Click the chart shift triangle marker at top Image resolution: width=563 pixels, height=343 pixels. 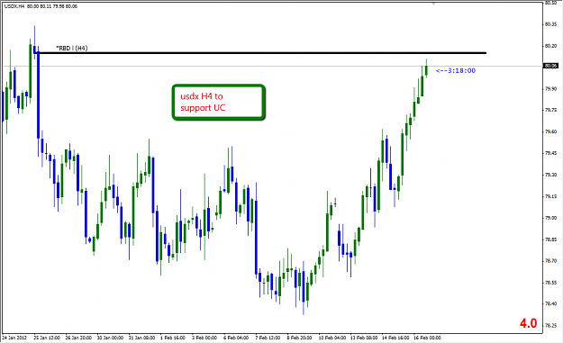click(x=433, y=4)
